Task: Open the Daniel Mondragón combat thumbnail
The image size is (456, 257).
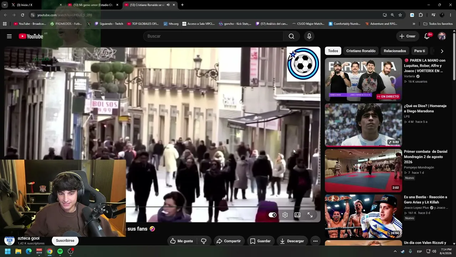Action: click(363, 171)
